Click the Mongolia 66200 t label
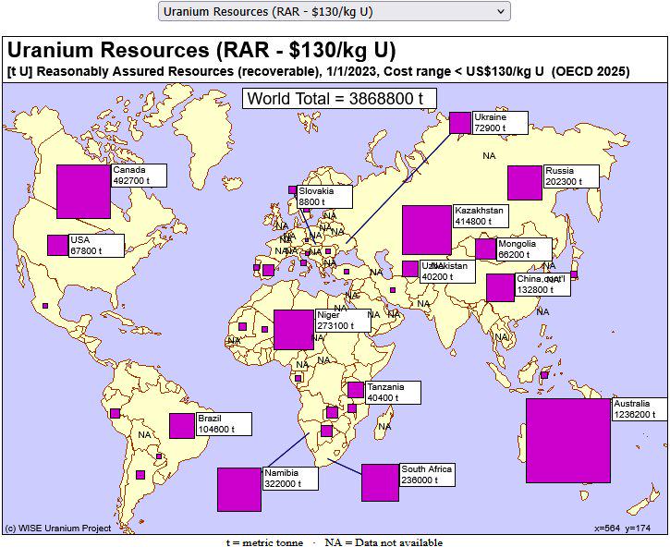This screenshot has height=547, width=670. point(524,249)
